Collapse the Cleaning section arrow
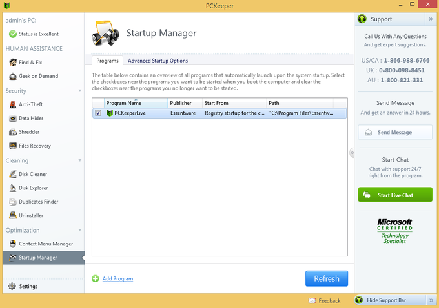The height and width of the screenshot is (308, 439). (x=80, y=160)
